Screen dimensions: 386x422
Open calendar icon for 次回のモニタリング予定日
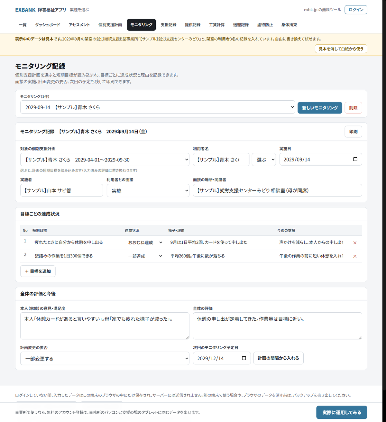click(244, 358)
